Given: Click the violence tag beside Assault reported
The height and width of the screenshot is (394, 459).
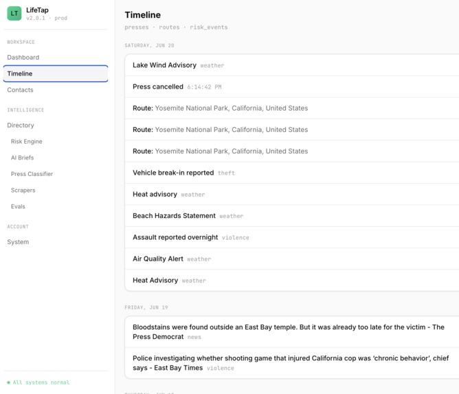Looking at the screenshot, I should point(236,238).
